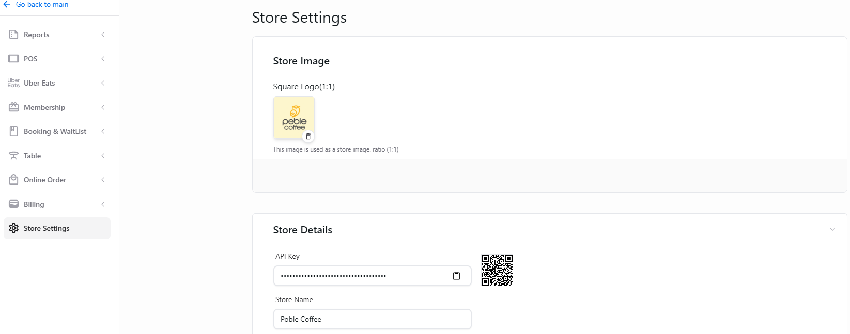Expand the Billing menu chevron
Viewport: 850px width, 334px height.
103,204
